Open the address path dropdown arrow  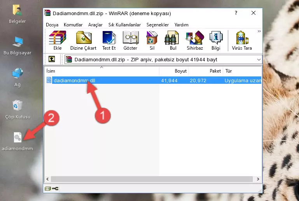[x=259, y=60]
